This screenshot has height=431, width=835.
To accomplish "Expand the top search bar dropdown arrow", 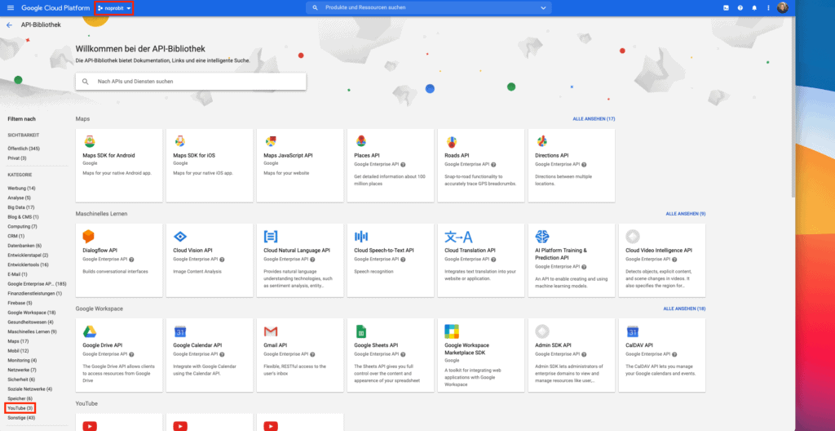I will pos(544,8).
